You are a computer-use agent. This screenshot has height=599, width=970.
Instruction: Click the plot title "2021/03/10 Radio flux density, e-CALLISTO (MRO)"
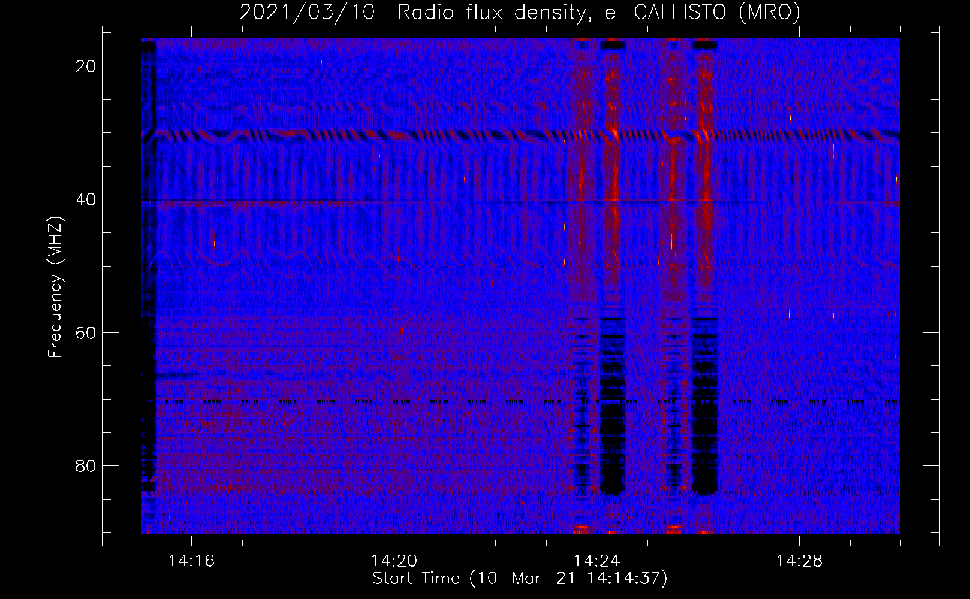[520, 12]
